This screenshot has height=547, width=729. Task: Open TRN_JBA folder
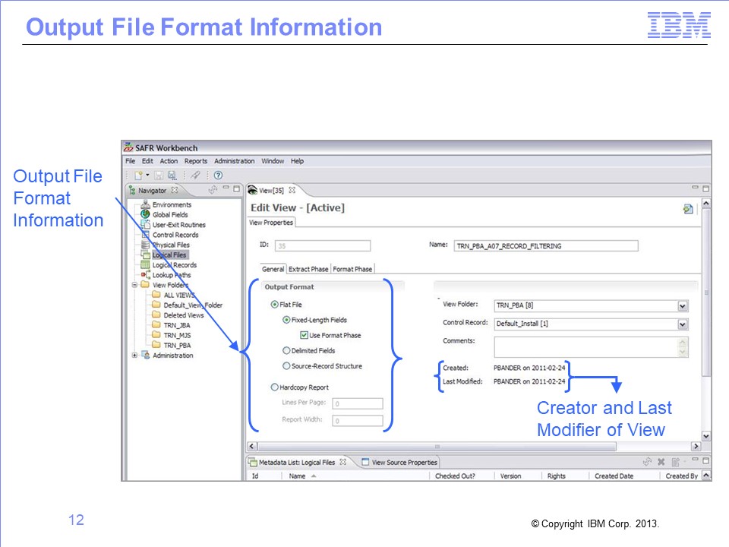177,325
